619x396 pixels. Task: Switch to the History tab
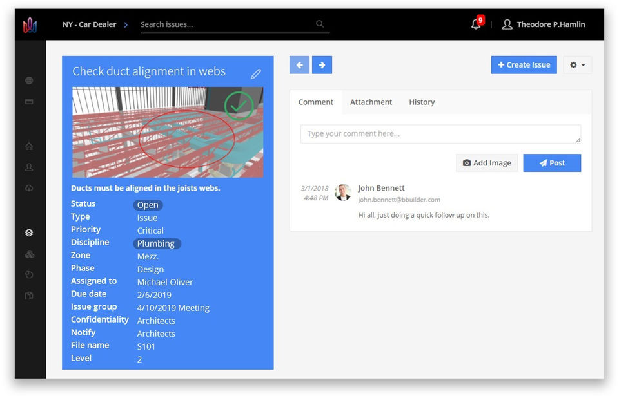pos(422,102)
